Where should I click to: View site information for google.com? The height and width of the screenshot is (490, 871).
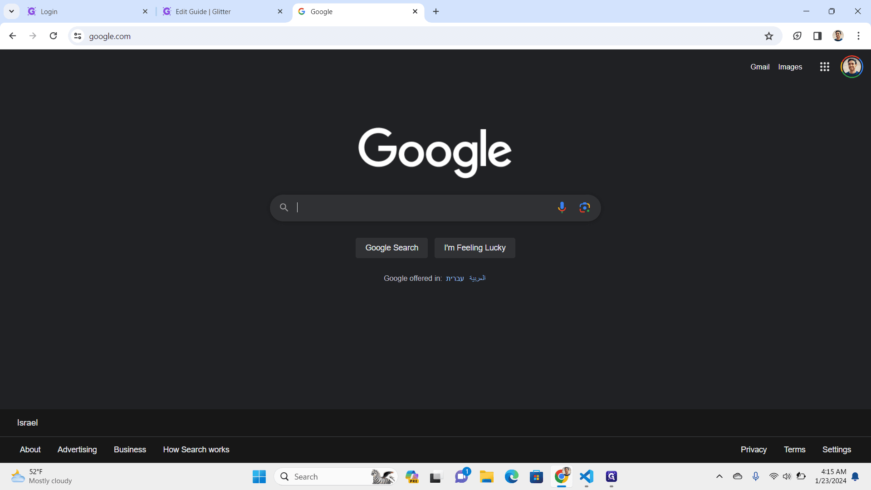[78, 36]
